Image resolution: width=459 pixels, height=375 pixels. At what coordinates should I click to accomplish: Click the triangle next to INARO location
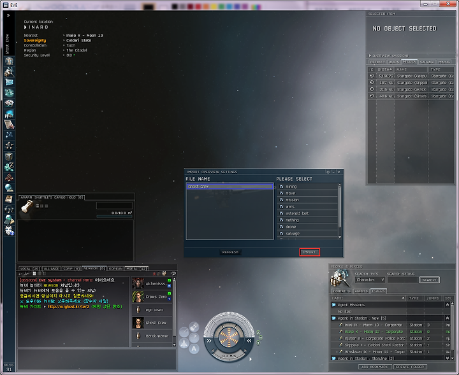click(25, 27)
